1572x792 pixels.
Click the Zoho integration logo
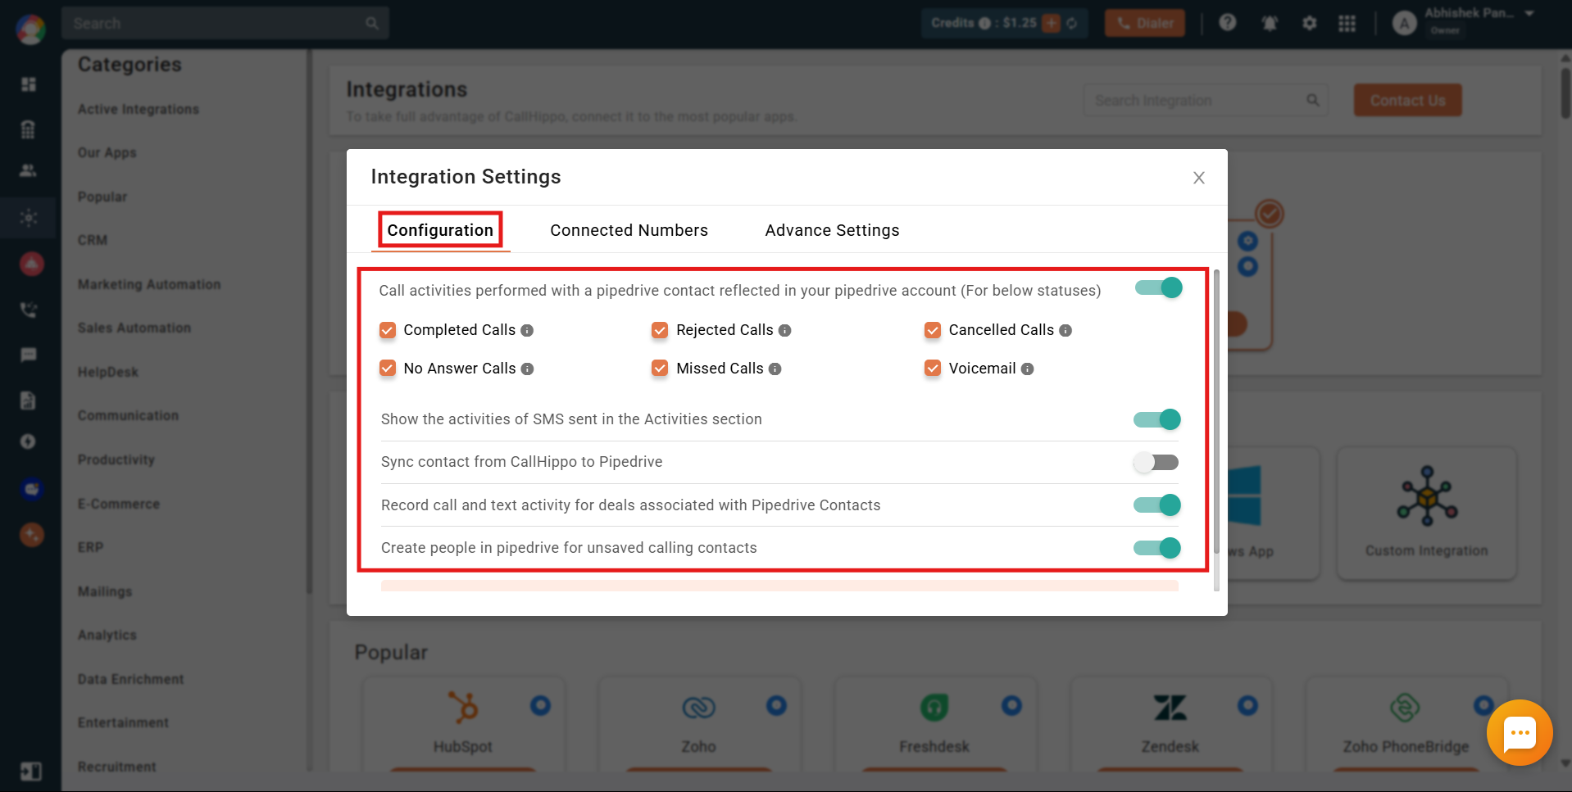(699, 707)
